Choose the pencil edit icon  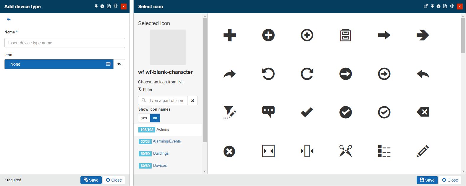tap(423, 151)
